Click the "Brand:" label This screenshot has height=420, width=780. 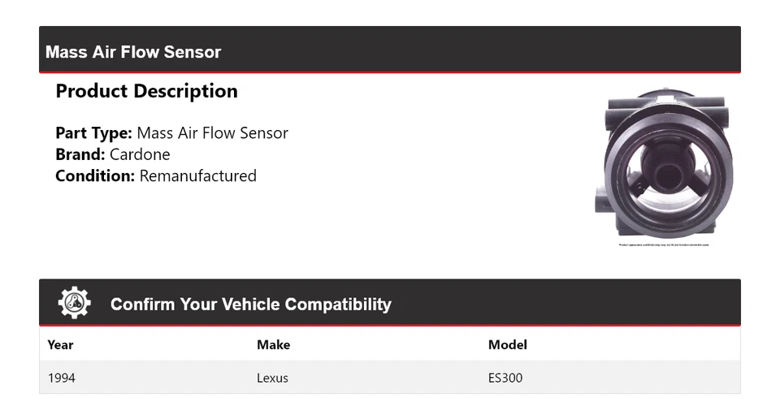pos(80,154)
